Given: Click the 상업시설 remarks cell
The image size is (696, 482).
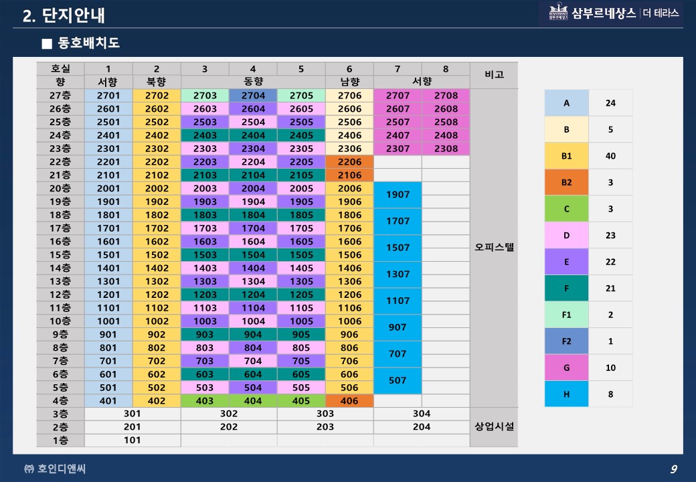Looking at the screenshot, I should click(494, 426).
